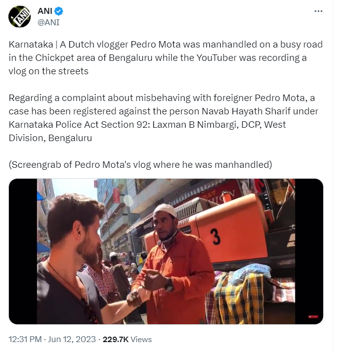The width and height of the screenshot is (340, 351).
Task: Open the @ANI handle link
Action: tap(49, 22)
